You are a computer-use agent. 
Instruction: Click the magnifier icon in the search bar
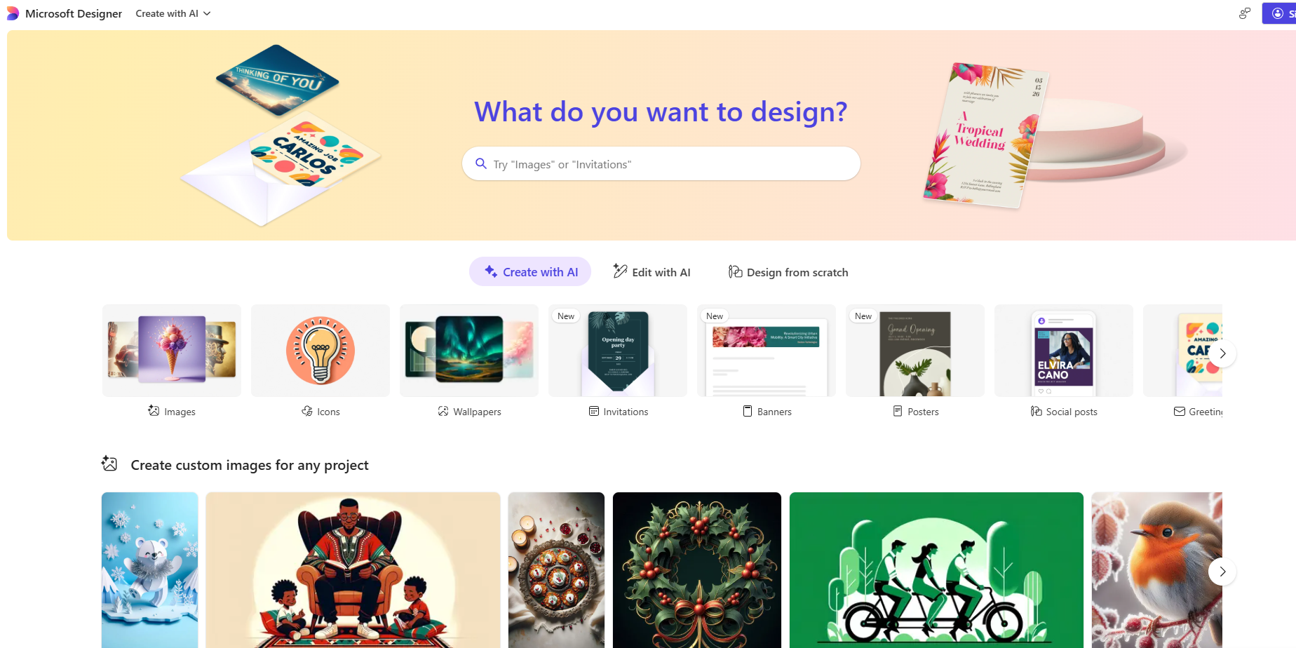pos(481,163)
